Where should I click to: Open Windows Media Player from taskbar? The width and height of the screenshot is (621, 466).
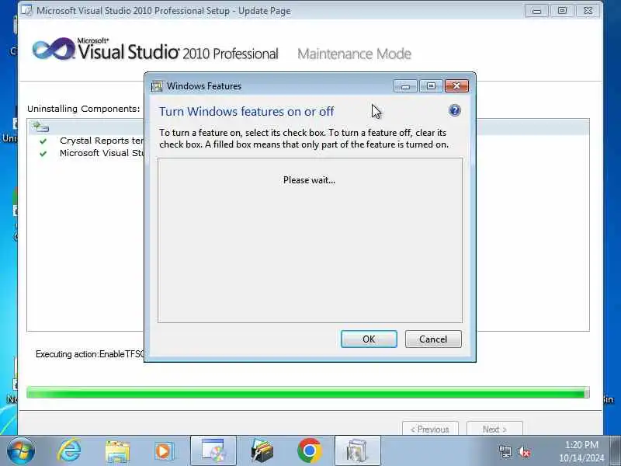(x=164, y=451)
